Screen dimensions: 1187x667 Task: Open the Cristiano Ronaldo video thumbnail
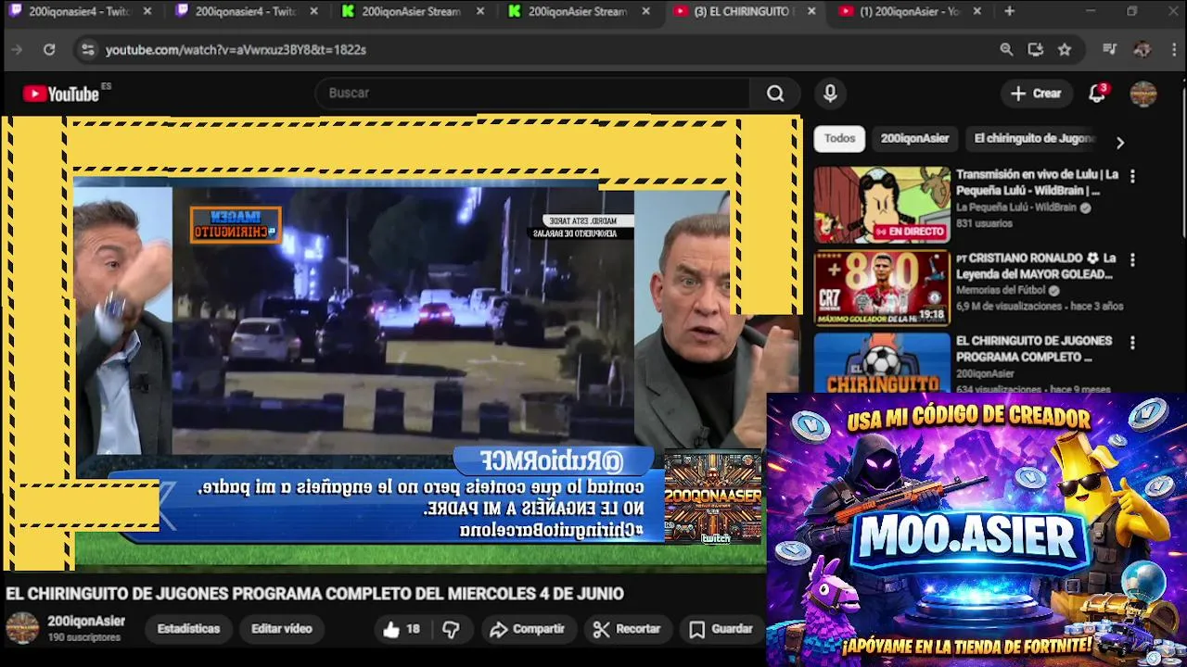click(x=882, y=288)
